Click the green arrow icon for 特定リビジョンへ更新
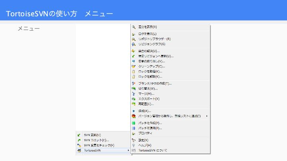 click(x=134, y=56)
